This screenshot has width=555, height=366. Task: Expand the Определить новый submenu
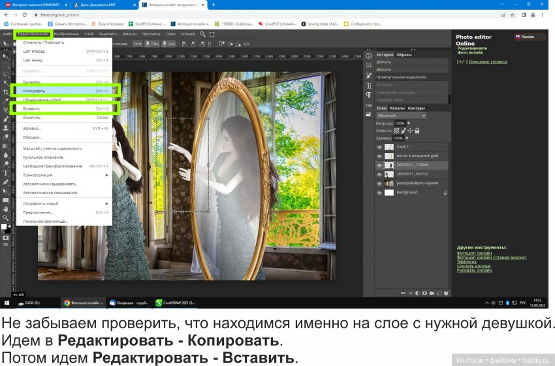point(66,204)
